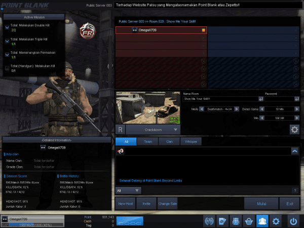
Task: Click the enter icon next to Password field
Action: point(297,99)
